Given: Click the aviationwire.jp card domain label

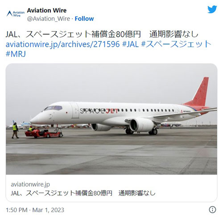Looking at the screenshot, I should coord(30,184).
